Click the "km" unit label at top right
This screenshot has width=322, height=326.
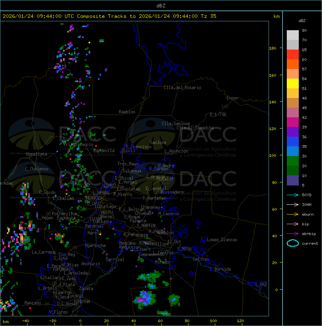coord(276,16)
